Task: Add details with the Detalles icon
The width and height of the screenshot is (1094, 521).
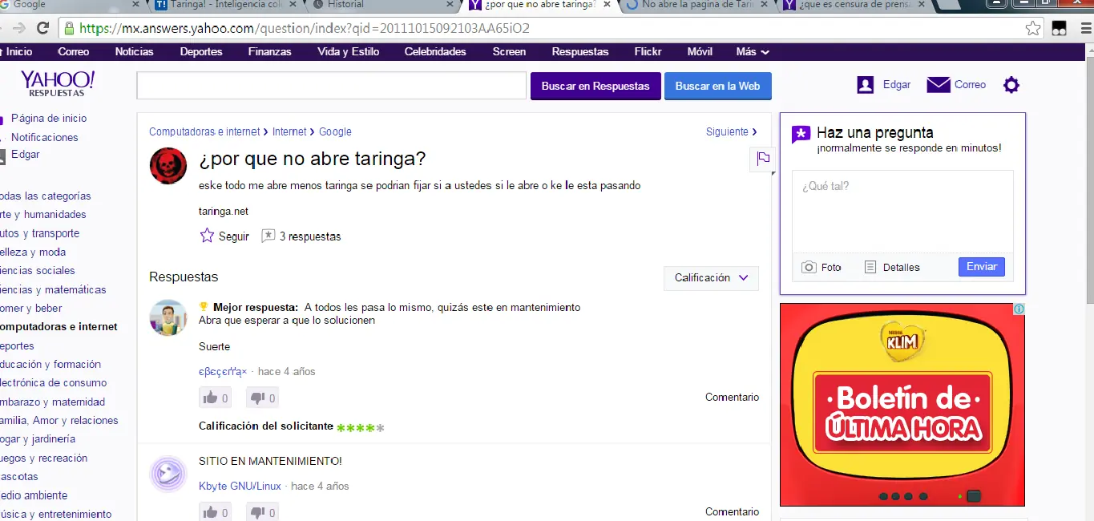Action: [870, 267]
